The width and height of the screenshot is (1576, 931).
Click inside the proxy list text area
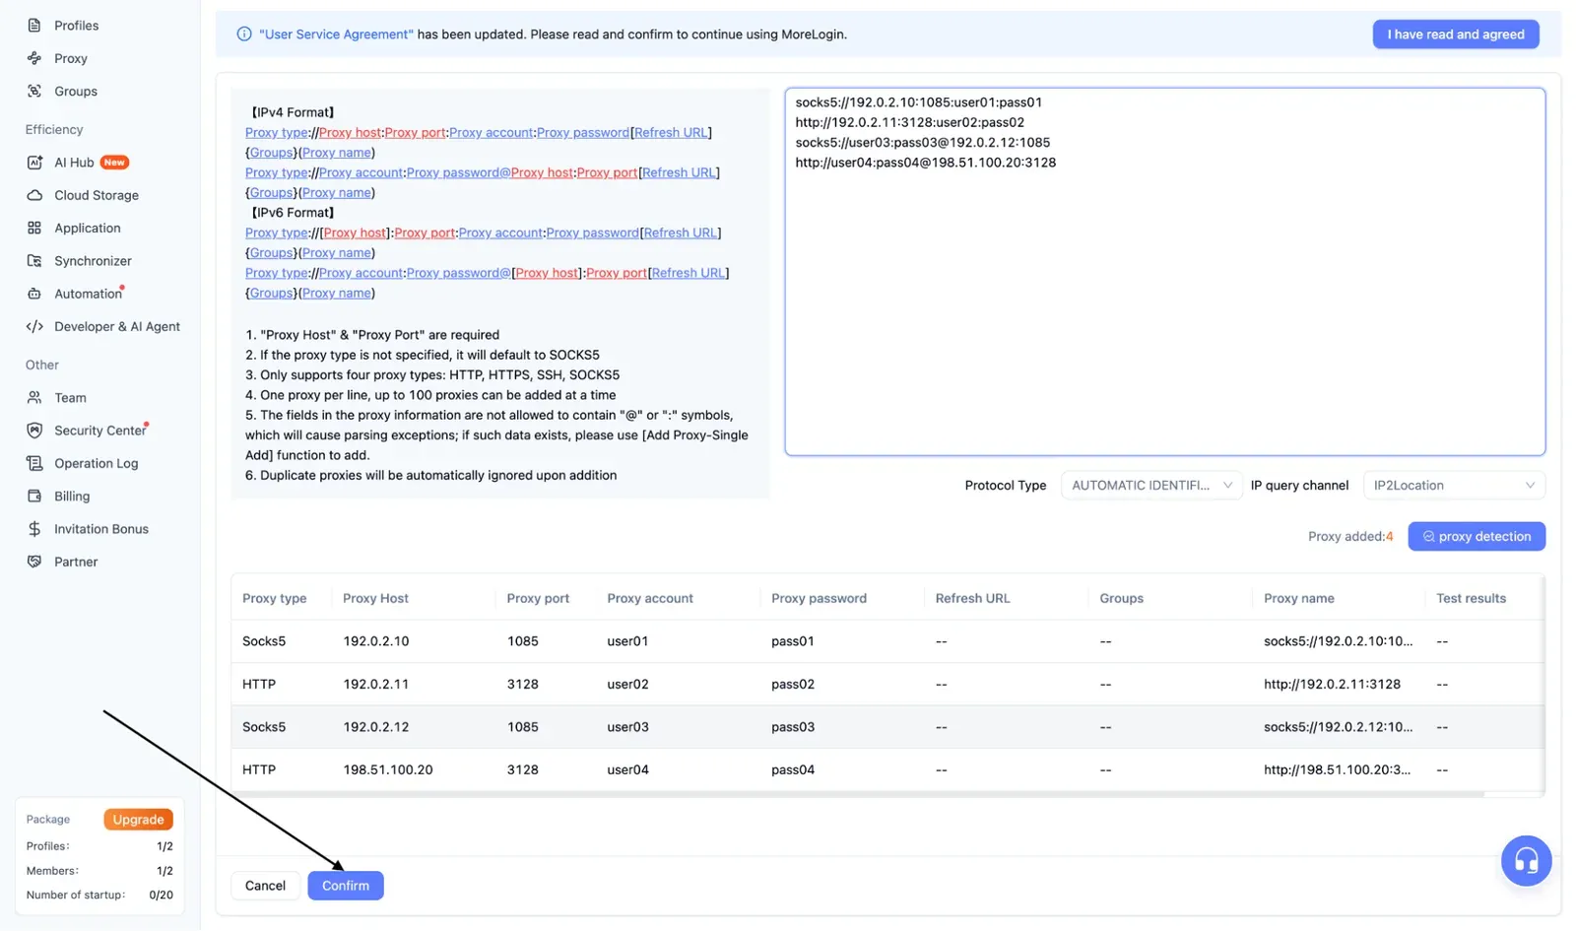click(x=1165, y=272)
